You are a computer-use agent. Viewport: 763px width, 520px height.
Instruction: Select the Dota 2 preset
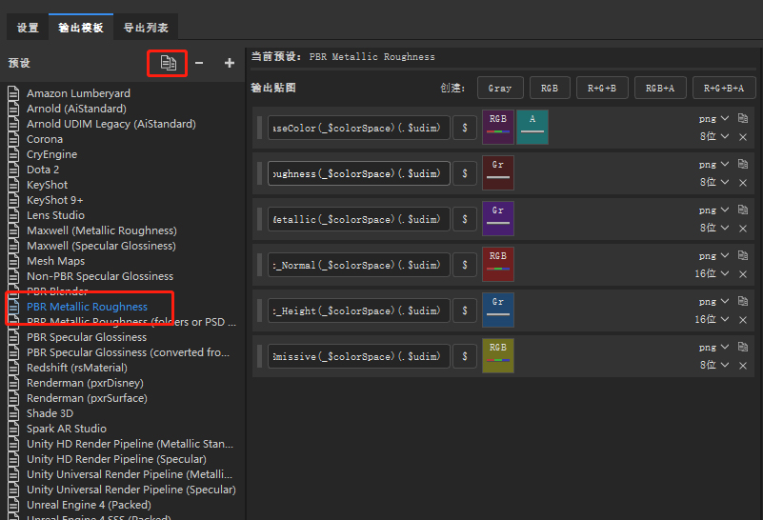tap(43, 170)
